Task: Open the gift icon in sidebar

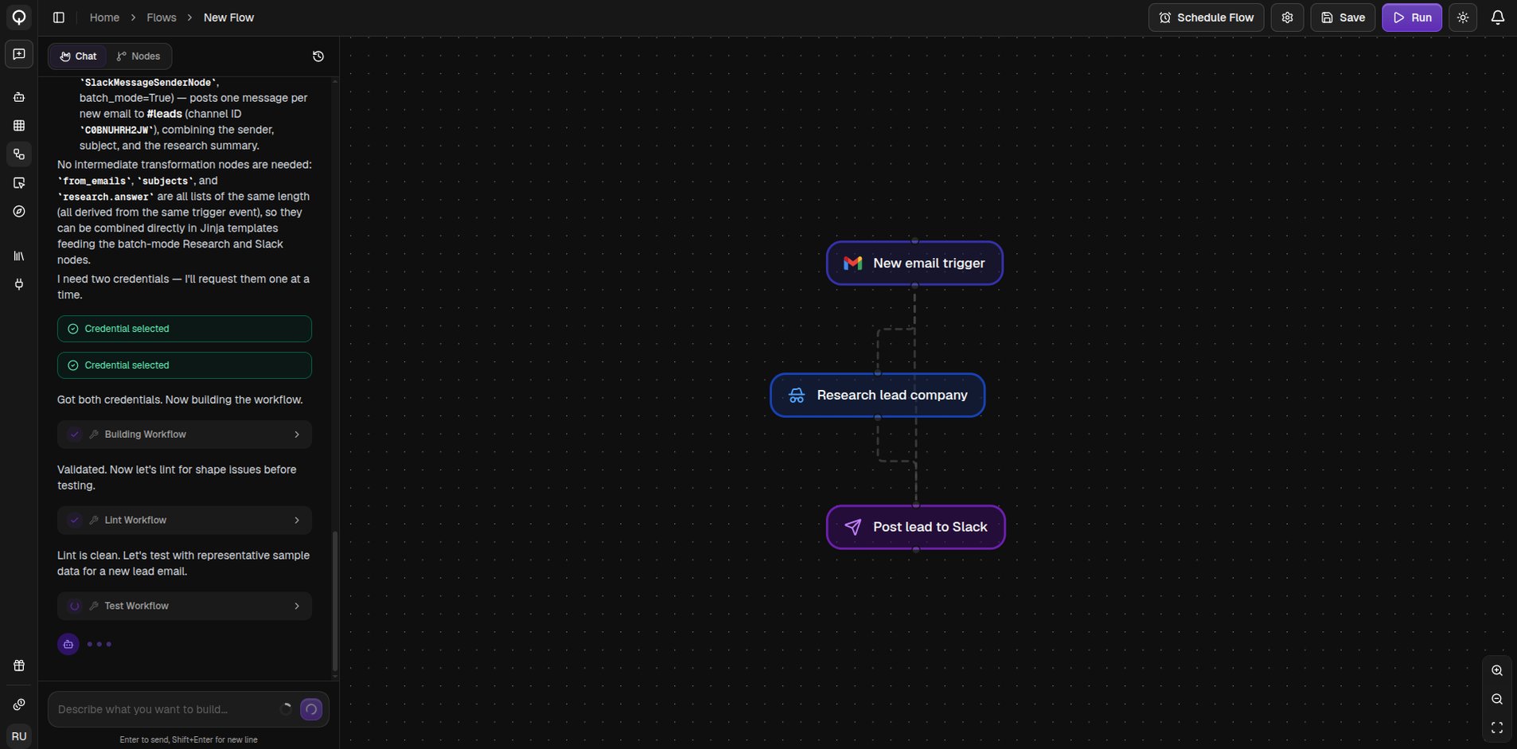Action: pyautogui.click(x=19, y=666)
